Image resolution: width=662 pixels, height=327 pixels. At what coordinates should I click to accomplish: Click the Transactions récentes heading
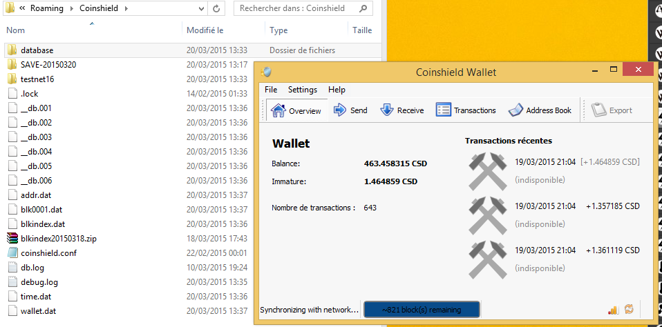509,141
